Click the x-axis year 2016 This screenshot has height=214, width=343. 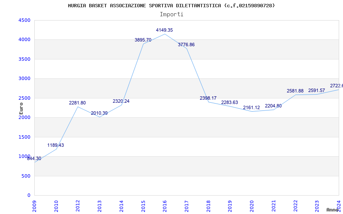pyautogui.click(x=165, y=206)
